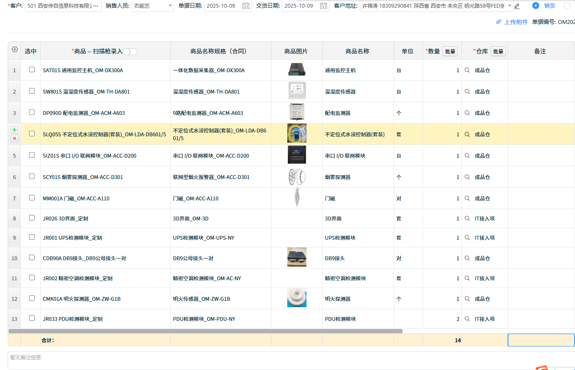The height and width of the screenshot is (370, 575).
Task: Open the customer address dropdown
Action: [x=510, y=6]
